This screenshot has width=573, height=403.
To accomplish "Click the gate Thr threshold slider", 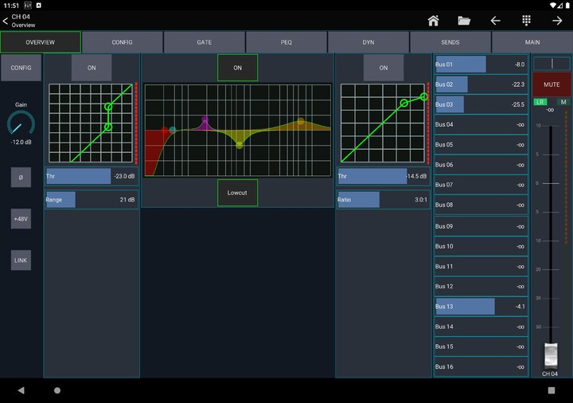I will [x=92, y=177].
